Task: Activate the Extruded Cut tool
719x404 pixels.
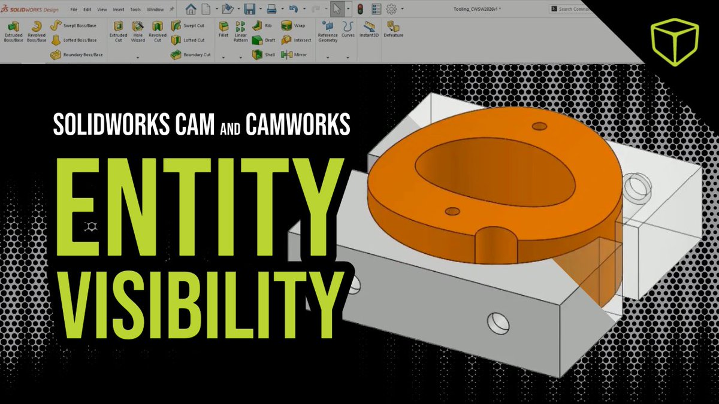Action: 118,31
